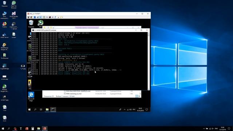Click the up arrow on the cmd window scrollbar
Image resolution: width=233 pixels, height=131 pixels.
coord(149,33)
